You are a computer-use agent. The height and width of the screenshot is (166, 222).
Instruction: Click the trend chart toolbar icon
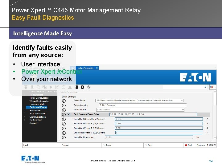(x=57, y=87)
